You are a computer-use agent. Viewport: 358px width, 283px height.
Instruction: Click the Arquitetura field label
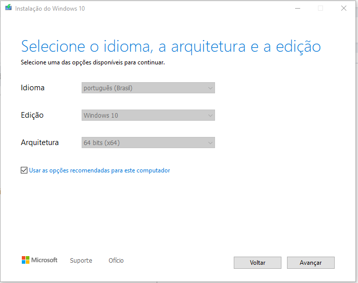pos(40,143)
